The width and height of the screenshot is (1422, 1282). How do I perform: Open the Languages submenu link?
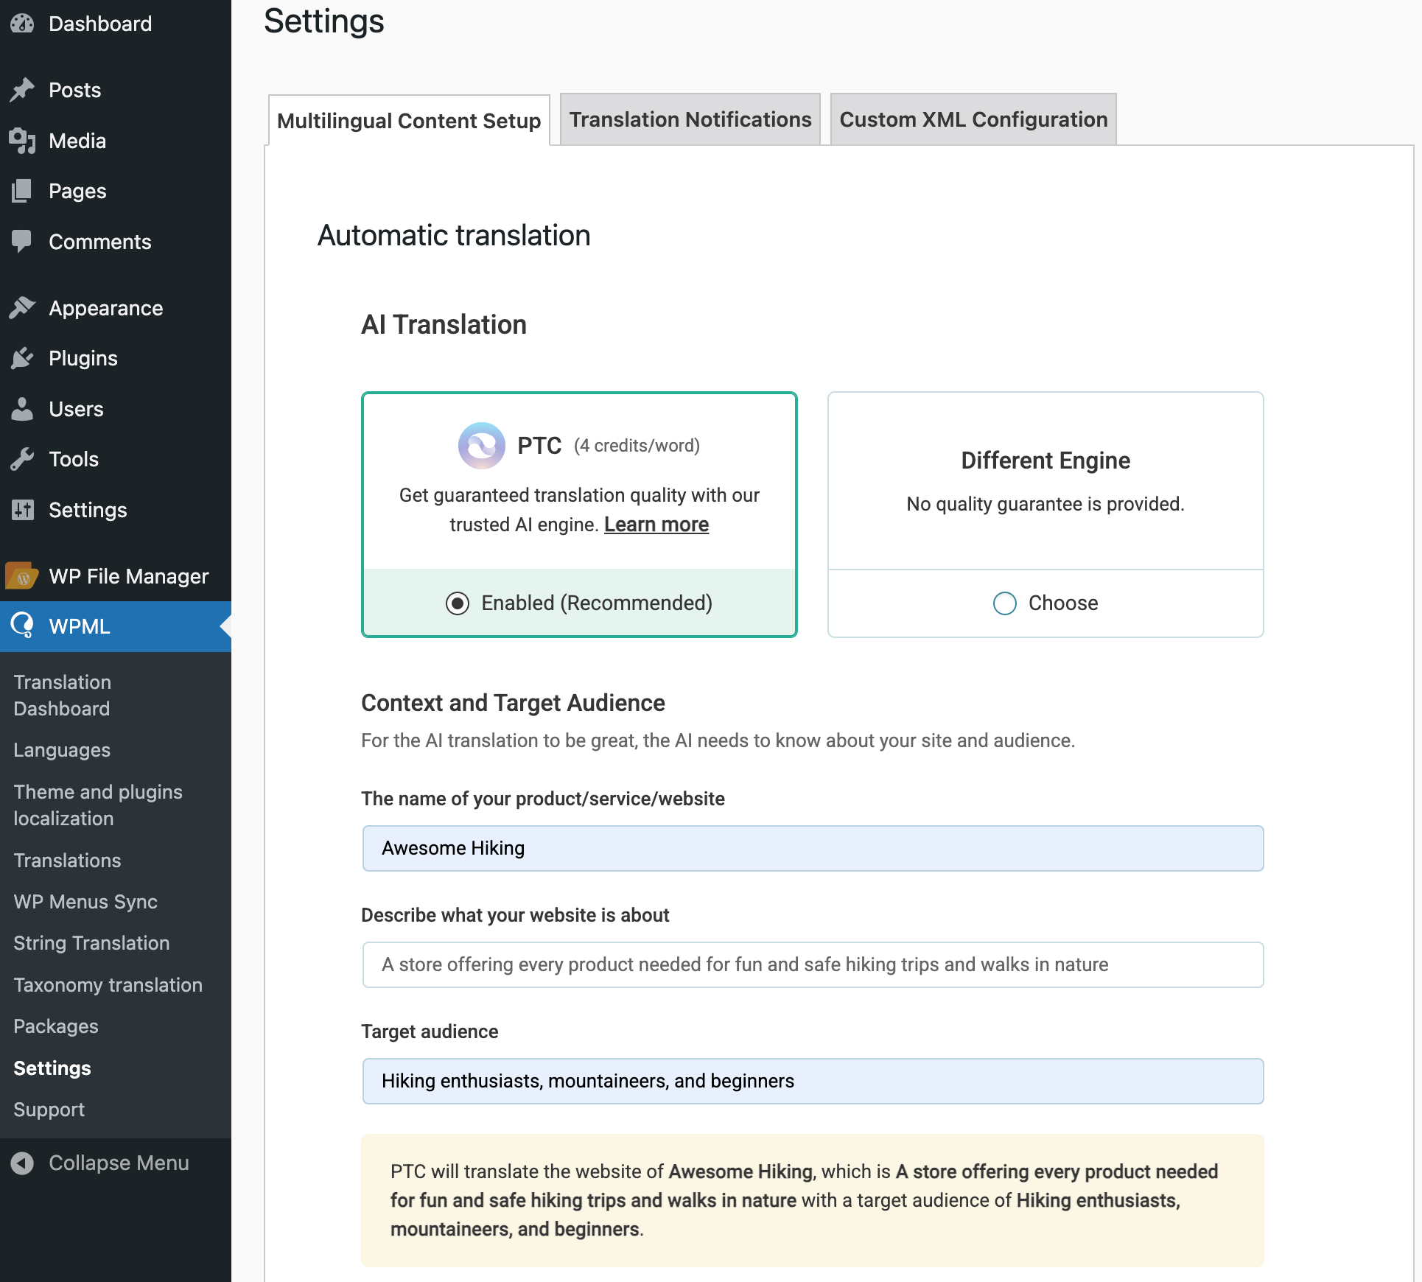coord(62,750)
